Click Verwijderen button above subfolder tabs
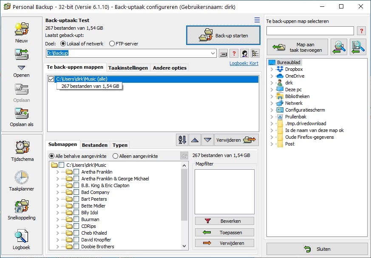 tap(236, 140)
